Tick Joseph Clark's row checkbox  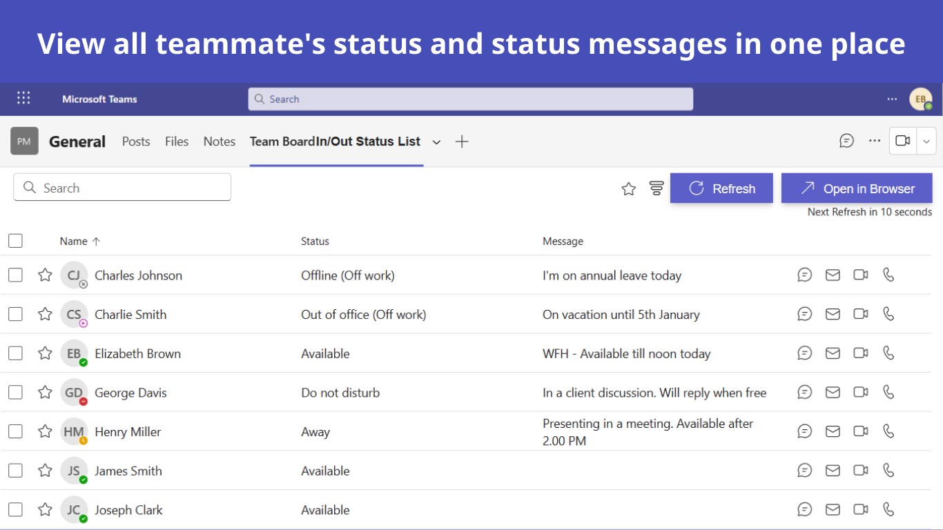pyautogui.click(x=15, y=510)
